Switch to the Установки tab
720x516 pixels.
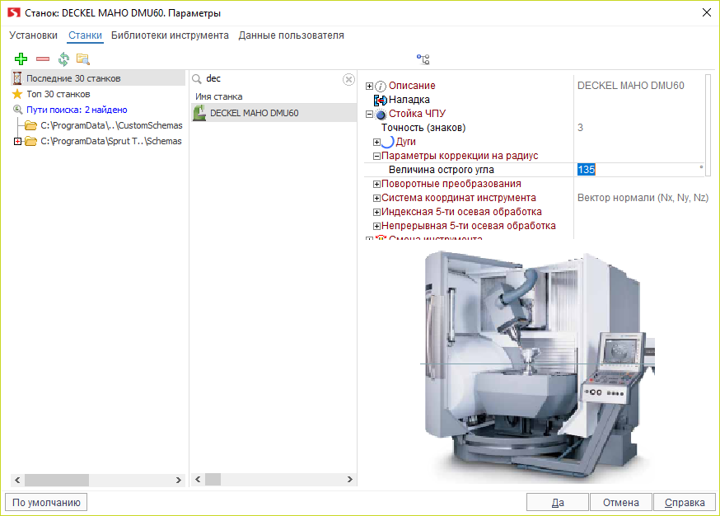[33, 35]
